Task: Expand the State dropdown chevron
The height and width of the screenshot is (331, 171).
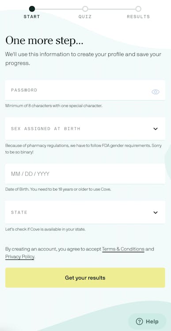Action: [x=156, y=212]
